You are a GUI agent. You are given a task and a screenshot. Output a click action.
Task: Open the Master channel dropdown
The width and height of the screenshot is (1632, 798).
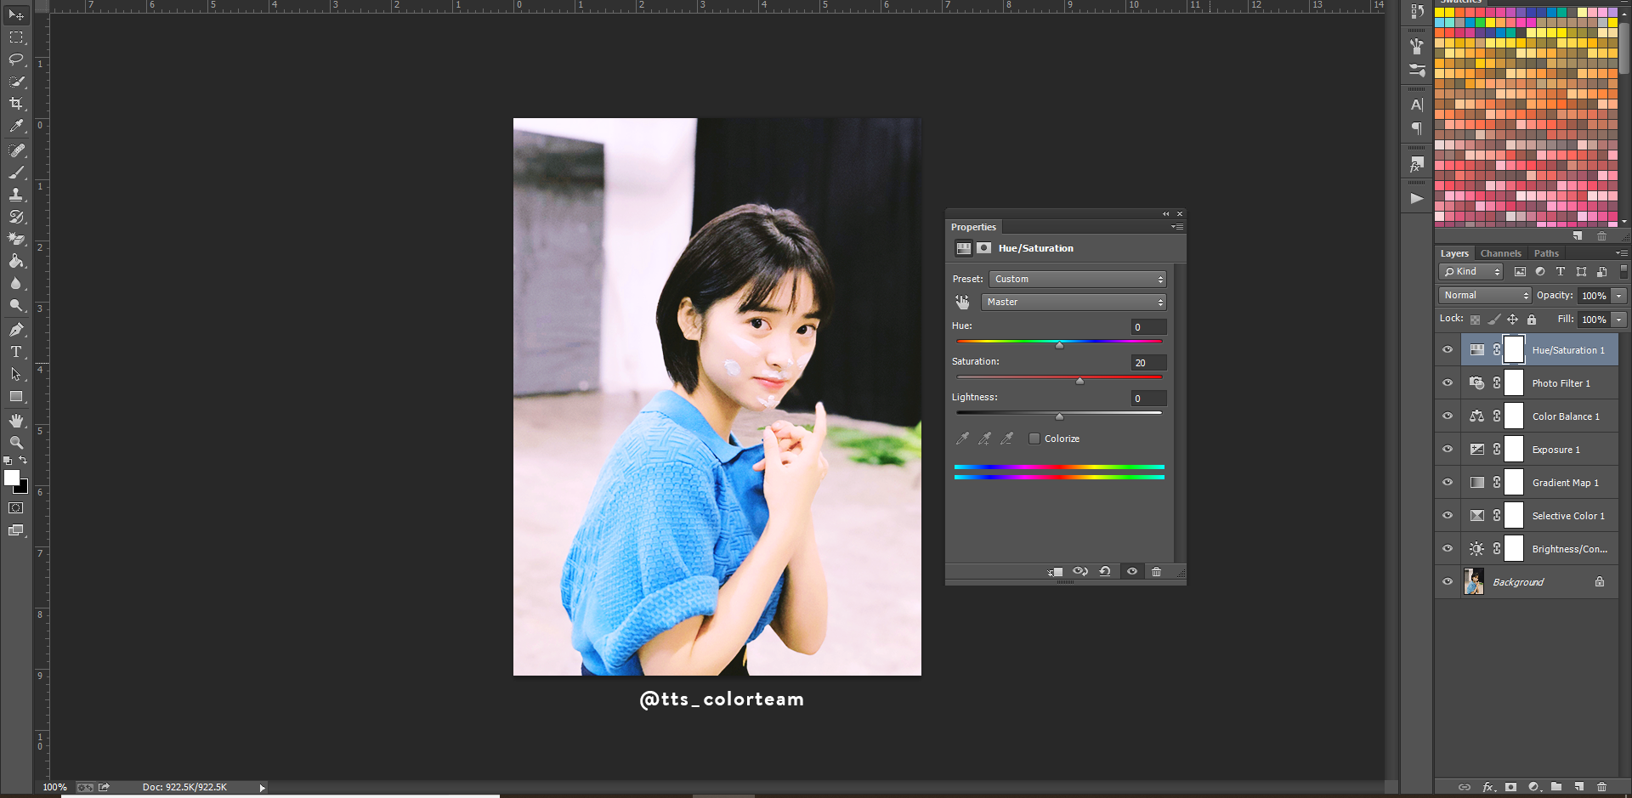coord(1074,302)
